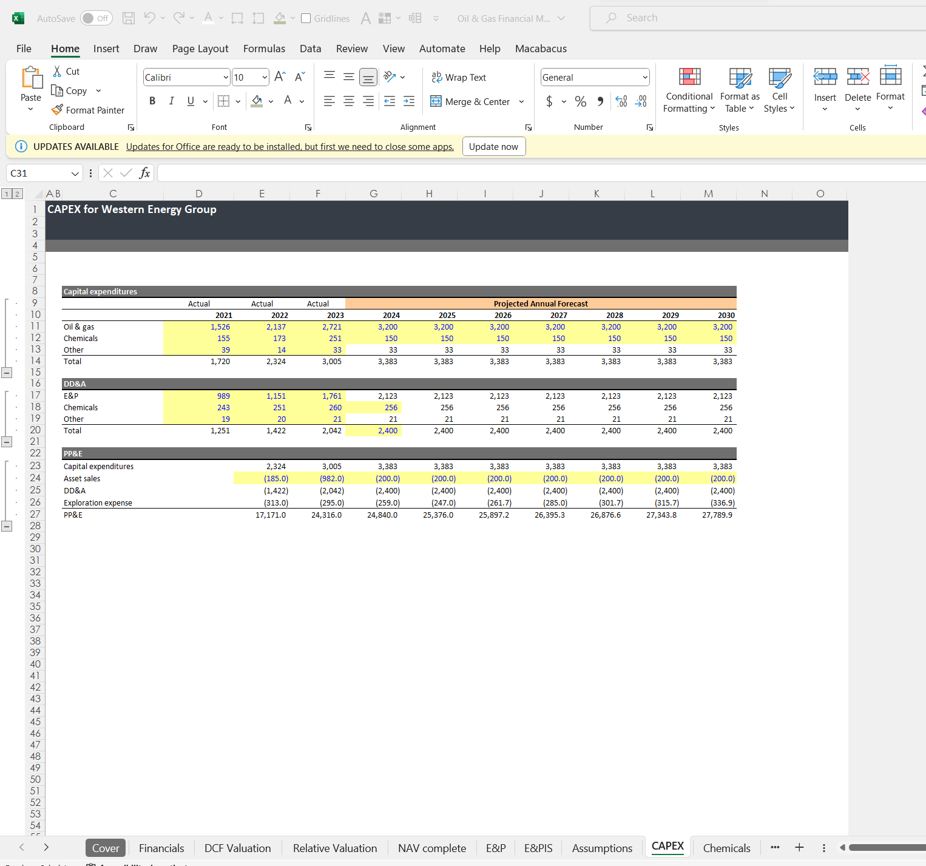Open the Chemicals sheet tab
926x866 pixels.
point(726,848)
